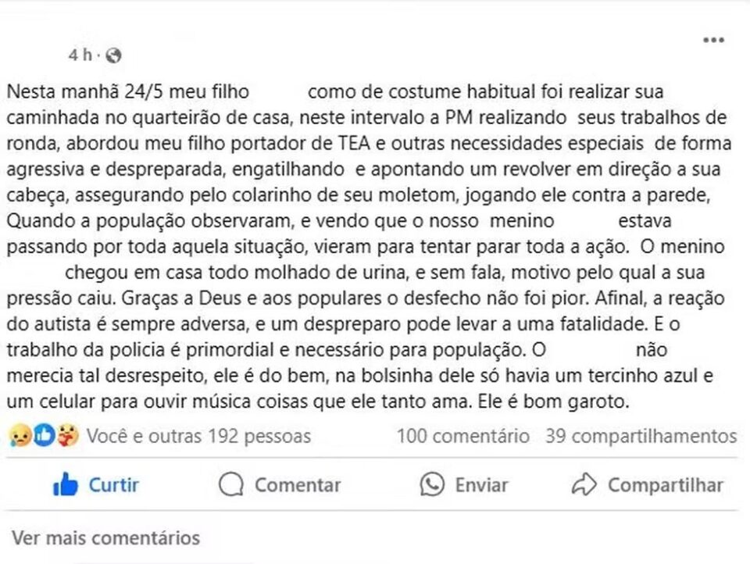Click the Compartilhar button

point(647,485)
